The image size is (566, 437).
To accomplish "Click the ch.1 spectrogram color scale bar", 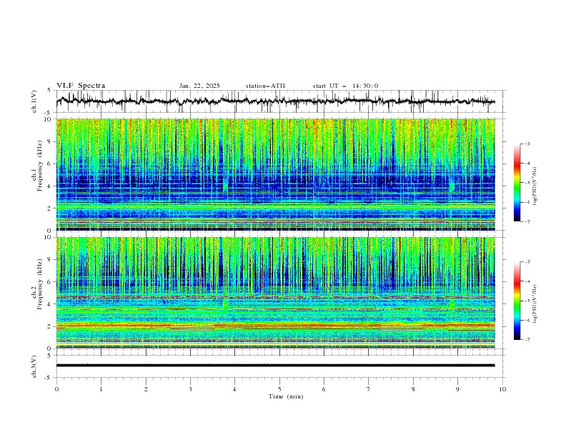I will [517, 183].
